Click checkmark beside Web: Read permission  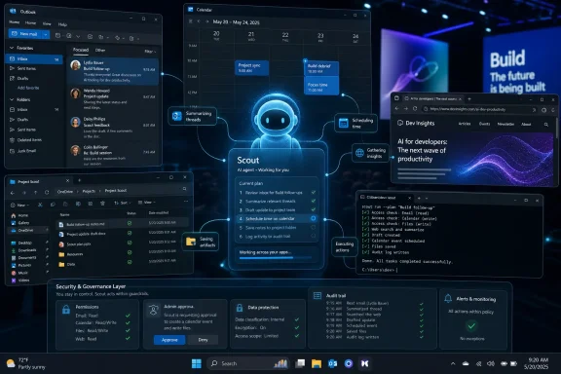pos(128,338)
